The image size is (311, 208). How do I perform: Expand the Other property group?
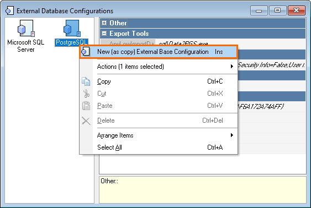pyautogui.click(x=104, y=23)
